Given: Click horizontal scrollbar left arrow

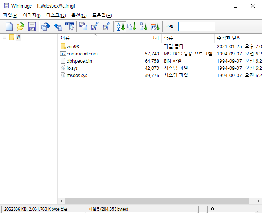Looking at the screenshot, I should [61, 201].
